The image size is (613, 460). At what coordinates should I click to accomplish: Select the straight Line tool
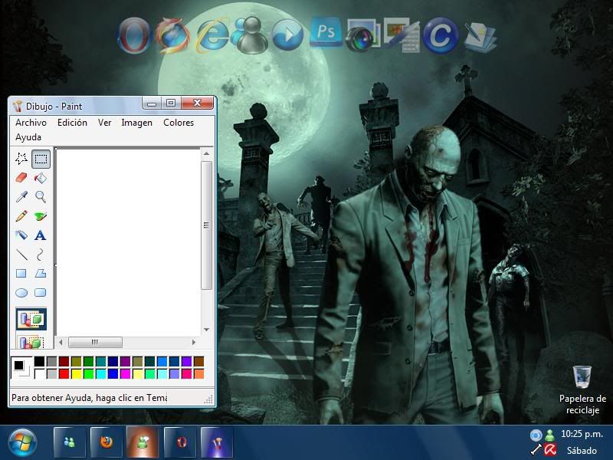point(21,255)
